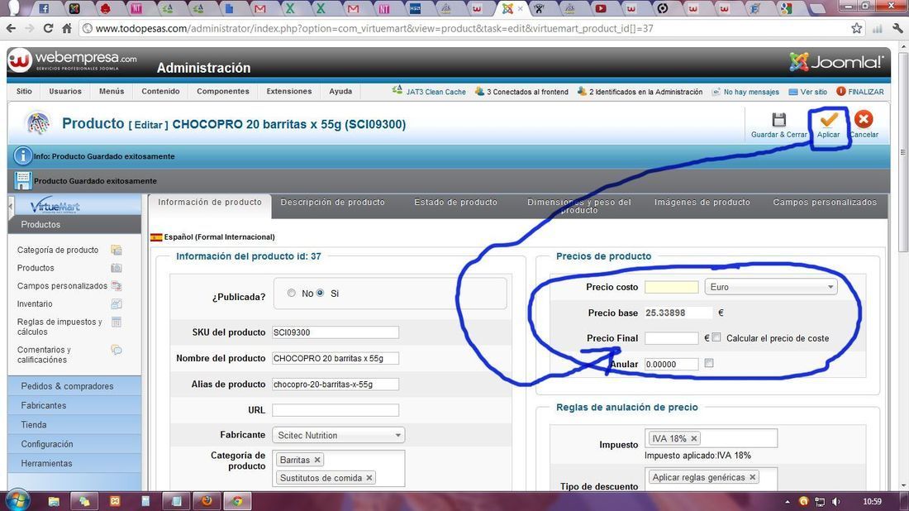Tick the Anular price override checkbox
Screen dimensions: 909x511
[708, 363]
